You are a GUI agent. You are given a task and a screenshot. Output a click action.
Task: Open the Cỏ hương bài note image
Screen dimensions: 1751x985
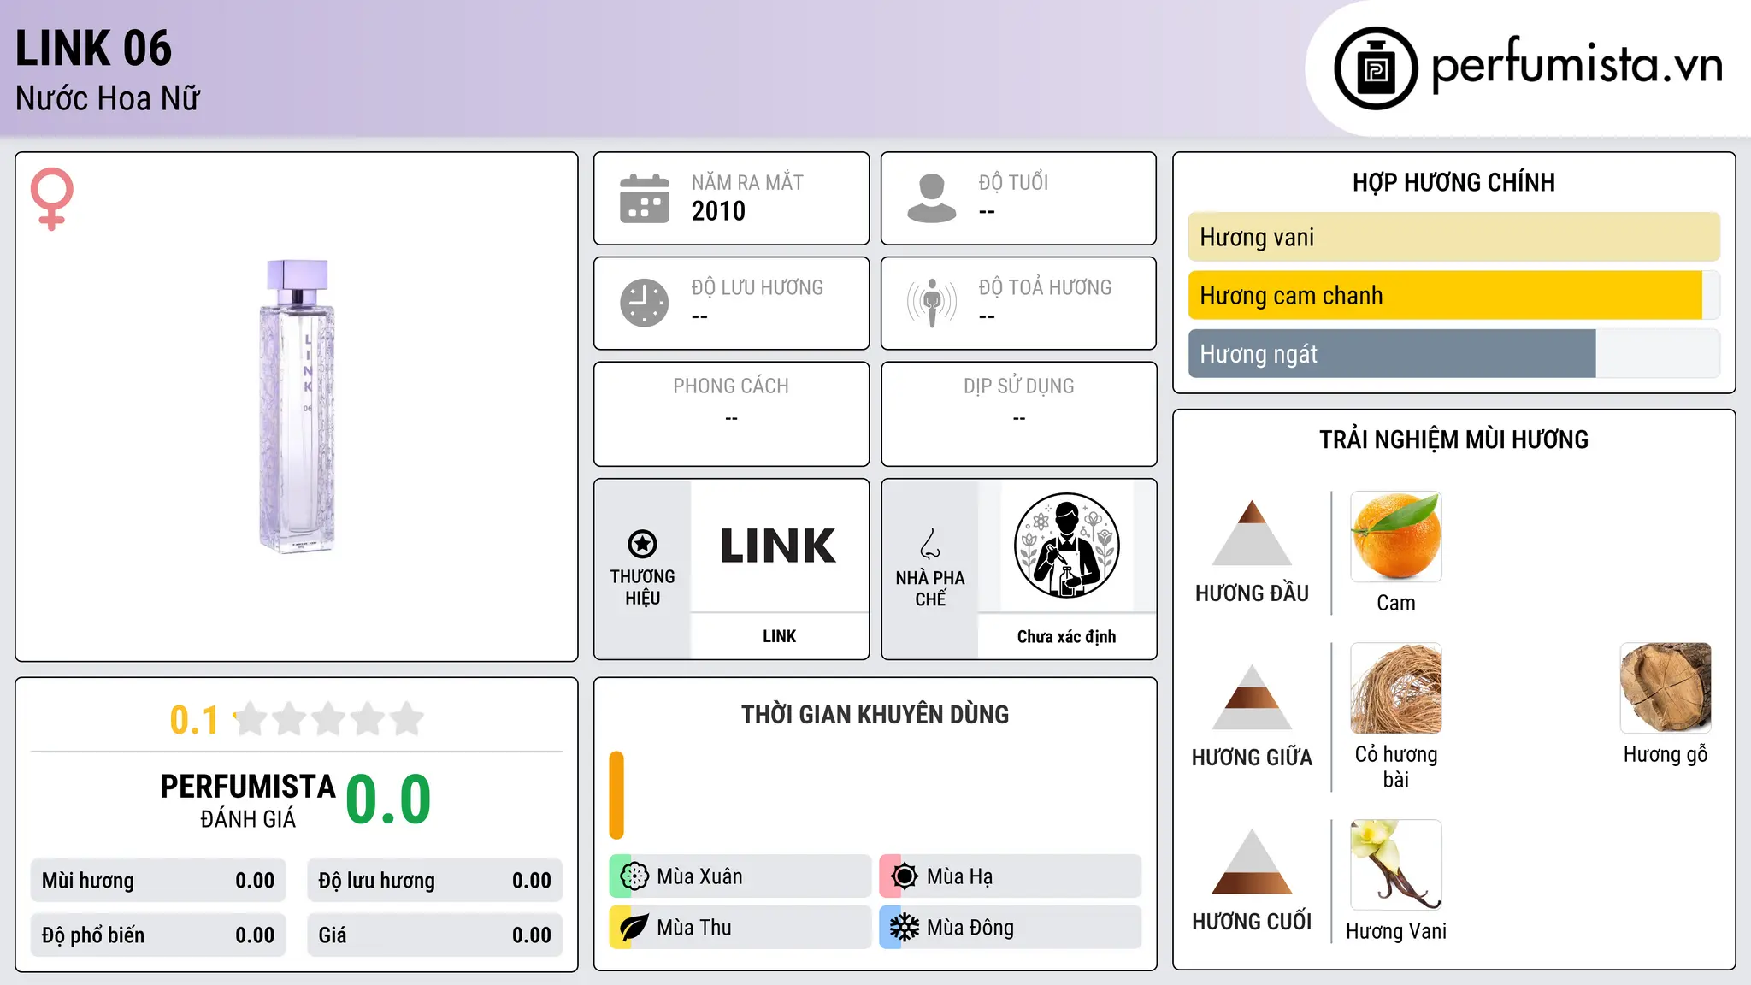pyautogui.click(x=1396, y=688)
